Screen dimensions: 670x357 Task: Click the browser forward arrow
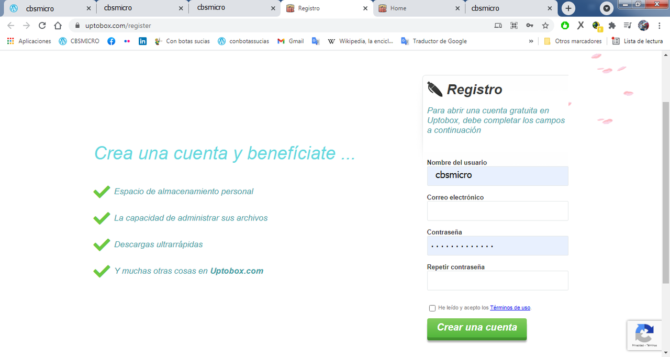pyautogui.click(x=26, y=25)
